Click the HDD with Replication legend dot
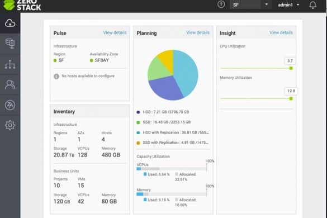 pos(138,132)
